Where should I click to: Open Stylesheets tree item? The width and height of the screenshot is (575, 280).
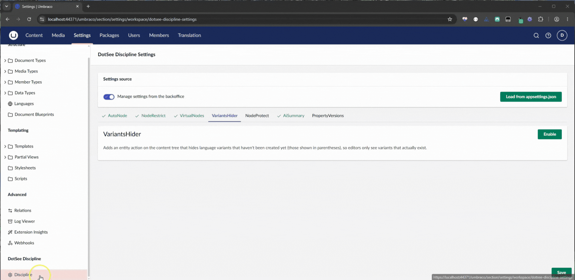pos(25,168)
